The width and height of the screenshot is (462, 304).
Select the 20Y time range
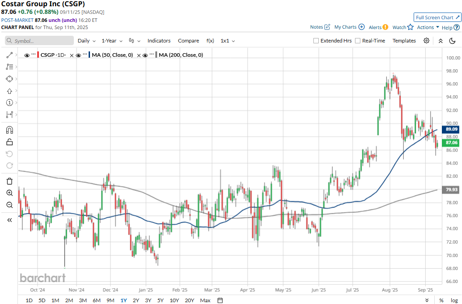(189, 300)
